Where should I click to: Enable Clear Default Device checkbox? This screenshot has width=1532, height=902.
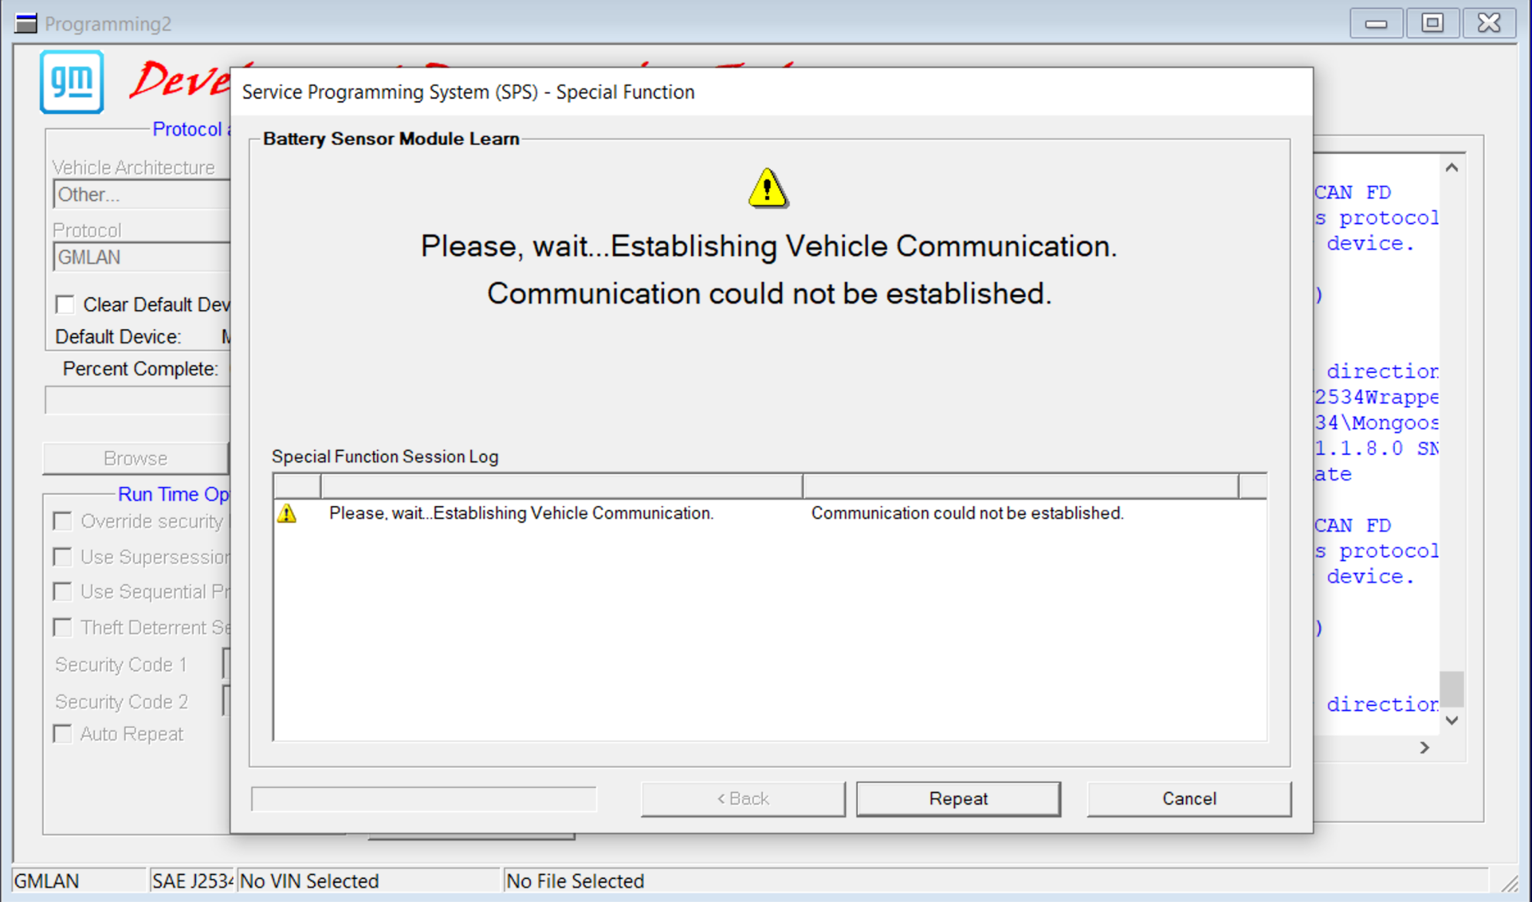tap(65, 305)
